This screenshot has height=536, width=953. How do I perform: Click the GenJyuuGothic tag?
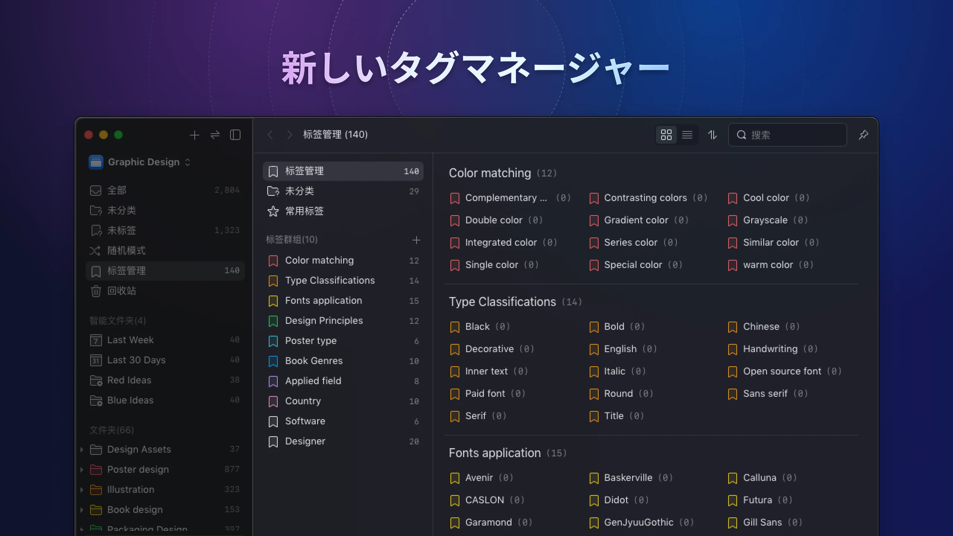pos(642,523)
